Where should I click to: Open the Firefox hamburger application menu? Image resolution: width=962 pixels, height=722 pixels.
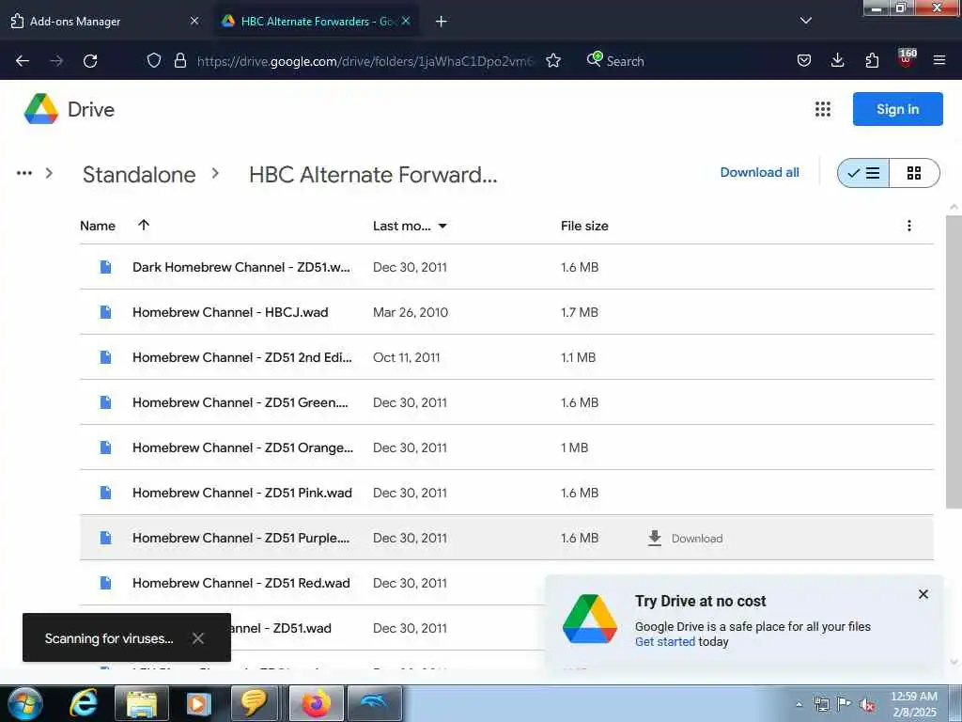coord(939,60)
